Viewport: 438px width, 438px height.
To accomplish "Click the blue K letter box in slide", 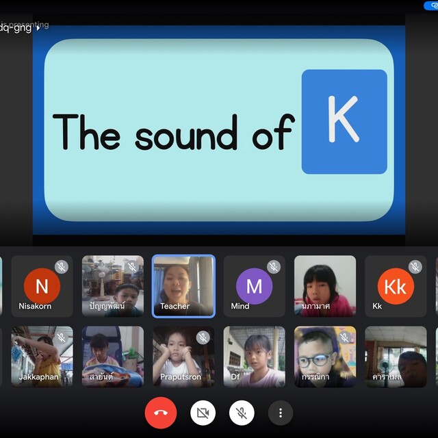I will 344,122.
